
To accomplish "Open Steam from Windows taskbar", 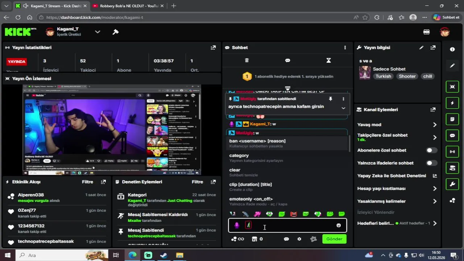I will point(164,255).
